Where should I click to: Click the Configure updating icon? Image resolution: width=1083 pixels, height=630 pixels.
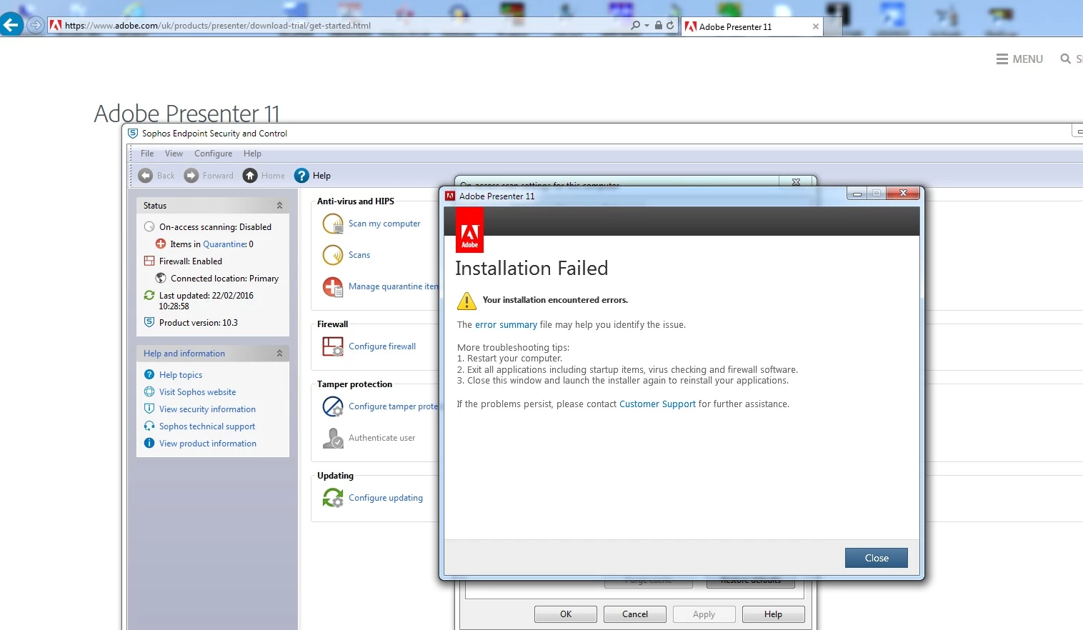(333, 498)
